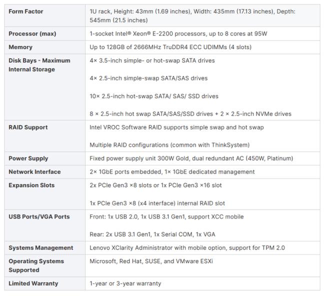Click the Memory row label

coord(20,47)
